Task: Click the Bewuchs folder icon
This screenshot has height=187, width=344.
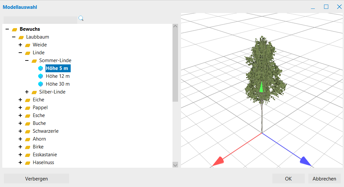Action: (14, 29)
